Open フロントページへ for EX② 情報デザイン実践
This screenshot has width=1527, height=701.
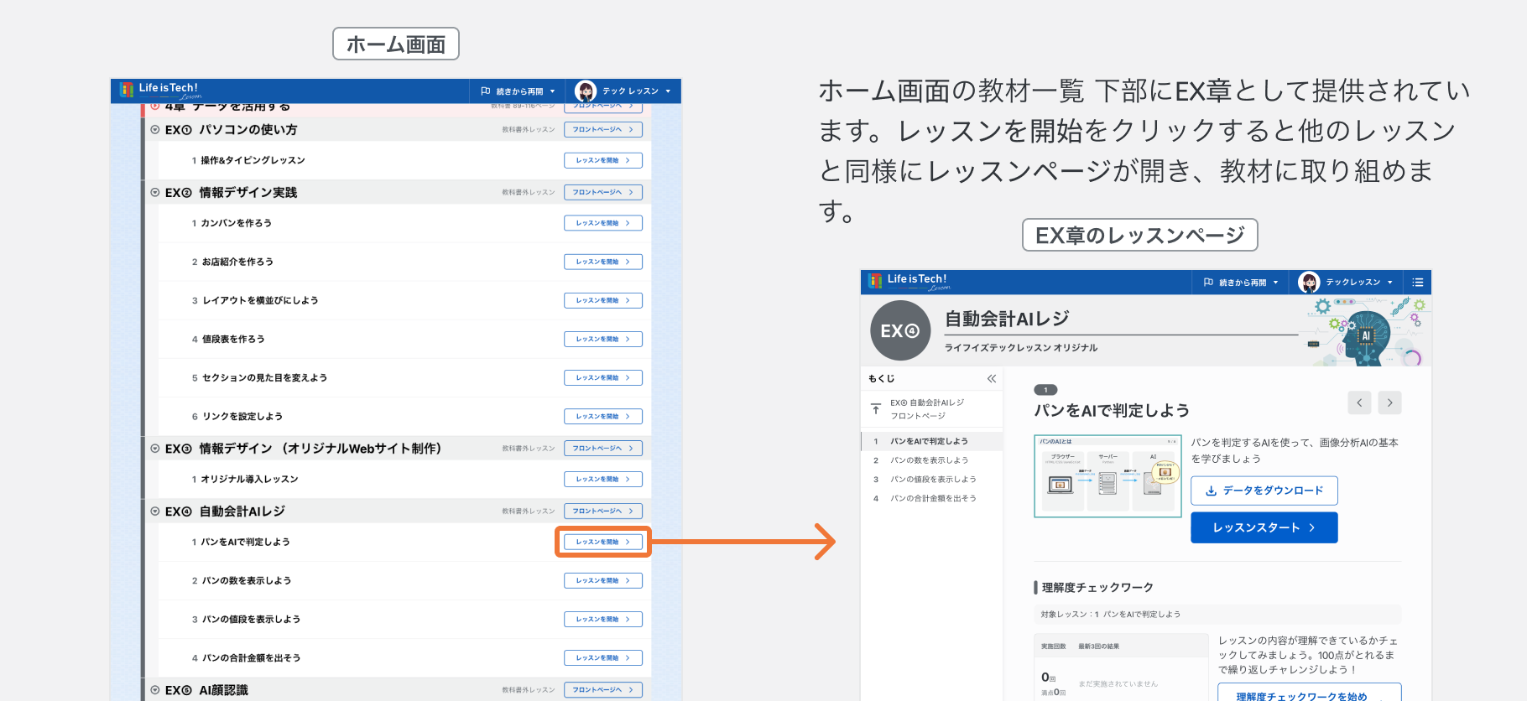tap(603, 193)
